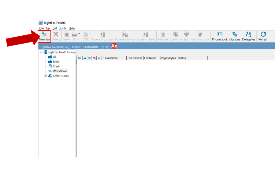Open the Print dropdown arrow

[x=79, y=33]
